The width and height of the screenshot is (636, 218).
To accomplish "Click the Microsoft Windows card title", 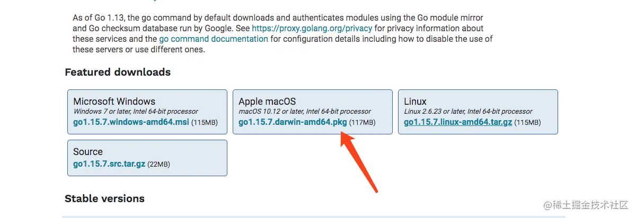I will click(x=114, y=101).
